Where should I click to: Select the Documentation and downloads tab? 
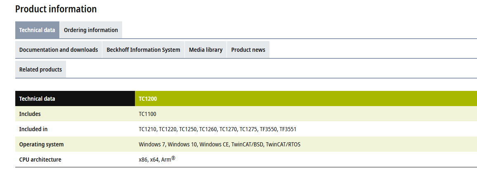[59, 50]
